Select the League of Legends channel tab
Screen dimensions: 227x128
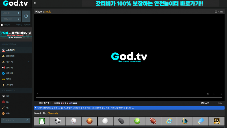pos(185,121)
